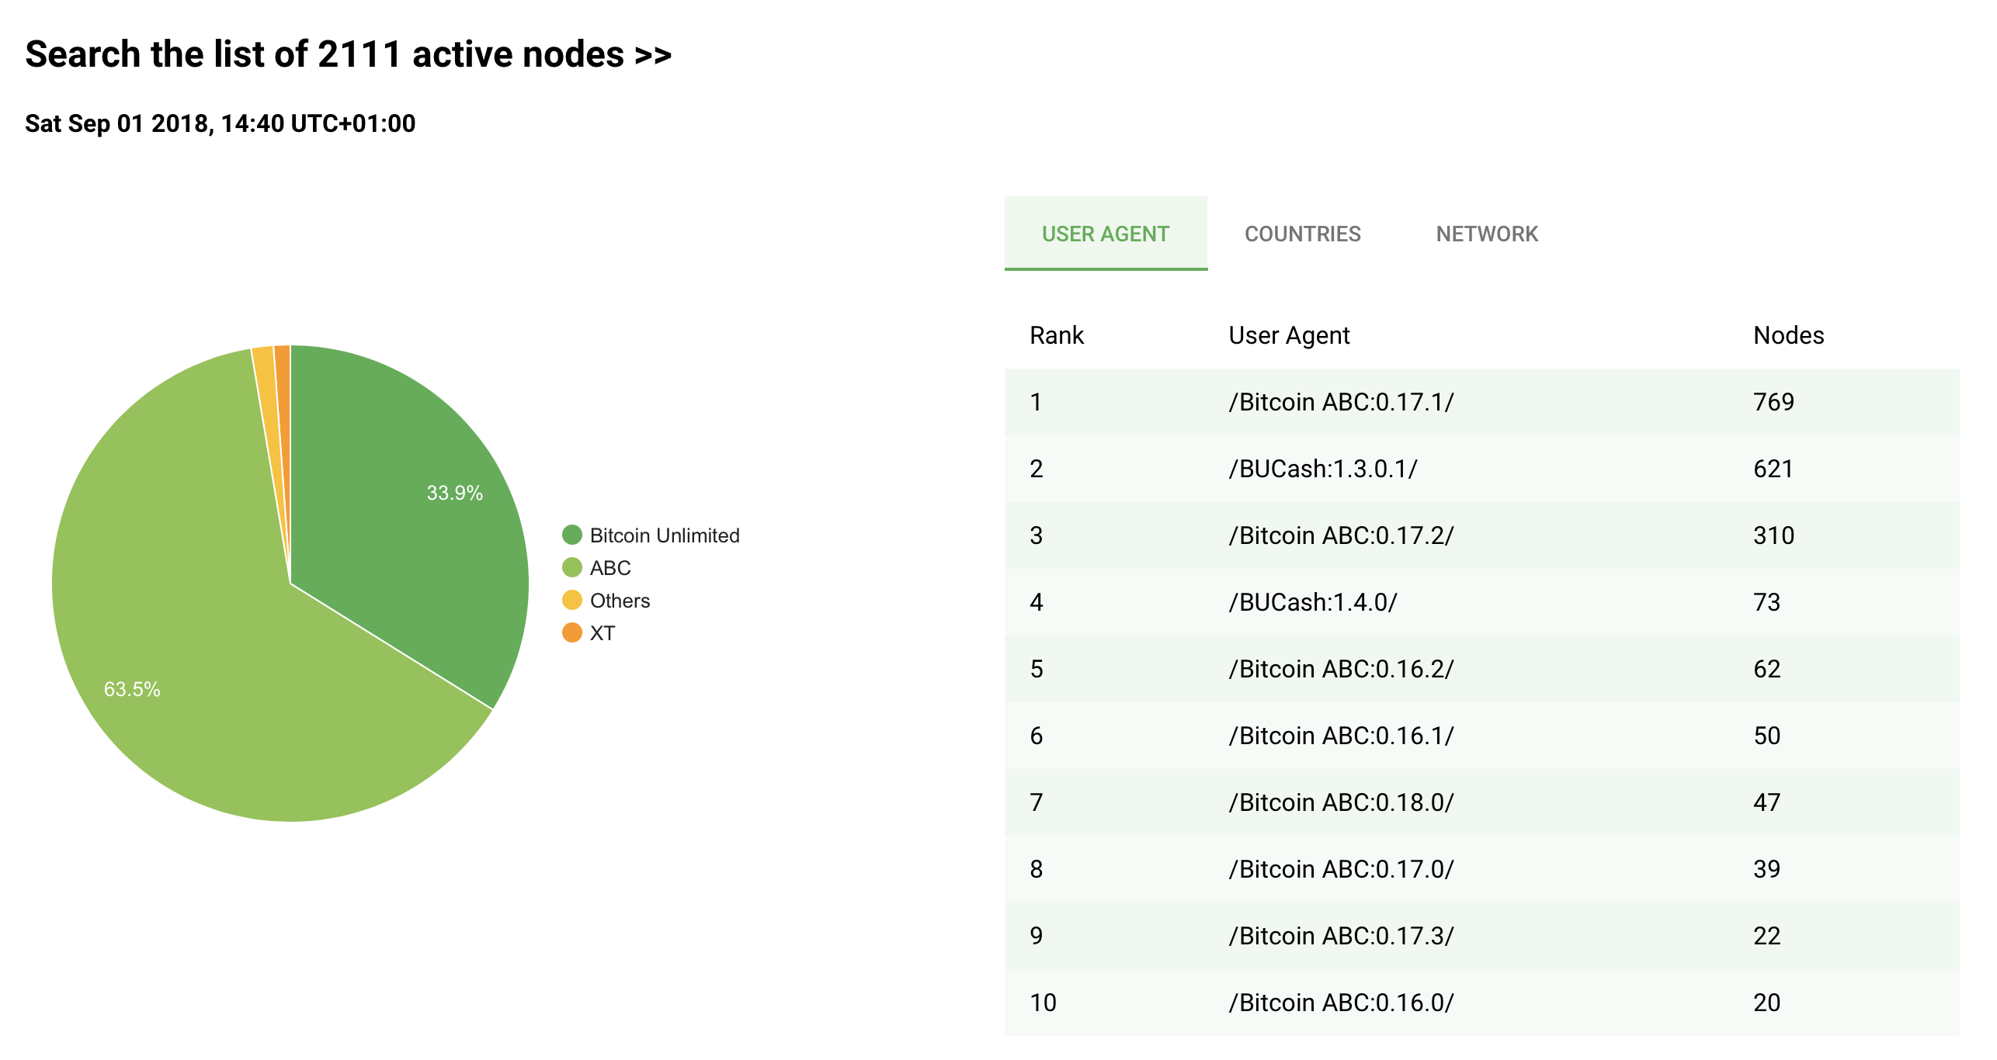The height and width of the screenshot is (1060, 1997).
Task: Select /Bitcoin ABC:0.17.2/ user agent
Action: click(x=1341, y=535)
